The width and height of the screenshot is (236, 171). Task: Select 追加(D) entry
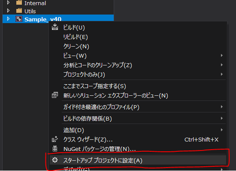138,130
